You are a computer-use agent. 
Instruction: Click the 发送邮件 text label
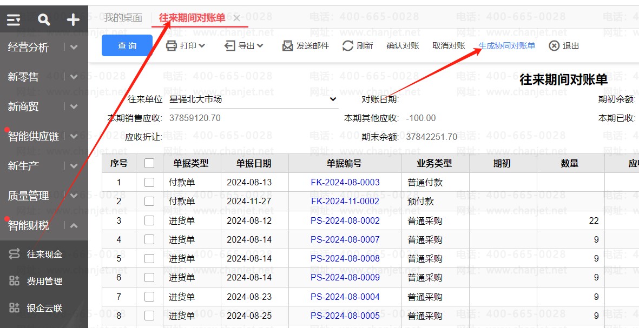click(x=313, y=46)
